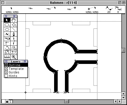Select the Guides layer name
127x105 pixels.
tap(14, 72)
